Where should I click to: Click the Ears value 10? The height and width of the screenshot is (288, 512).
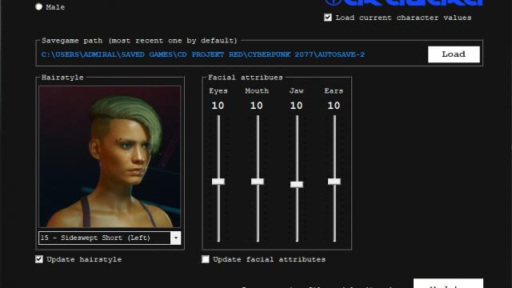click(334, 106)
